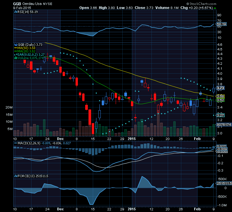Click the yellow 3.58 MA(50) axis tag
The image size is (232, 212).
click(x=220, y=97)
